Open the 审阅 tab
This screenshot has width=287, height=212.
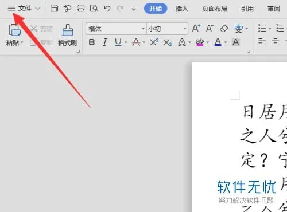point(274,9)
